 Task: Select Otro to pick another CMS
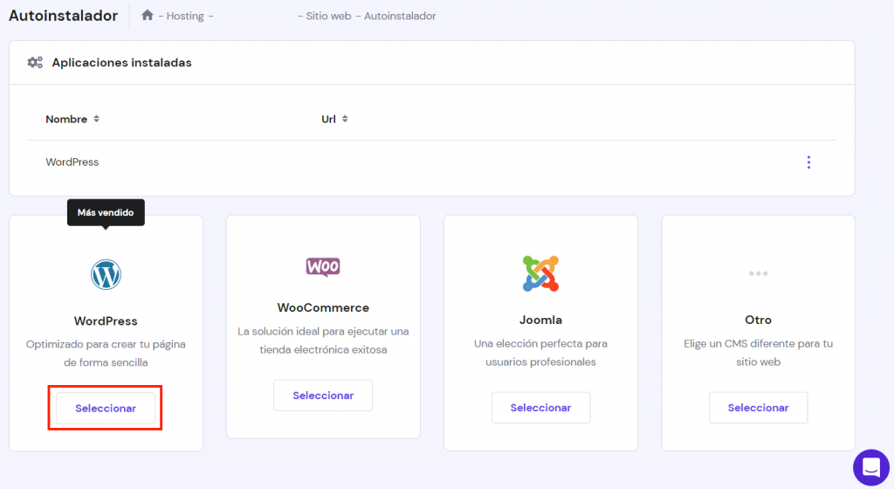759,408
